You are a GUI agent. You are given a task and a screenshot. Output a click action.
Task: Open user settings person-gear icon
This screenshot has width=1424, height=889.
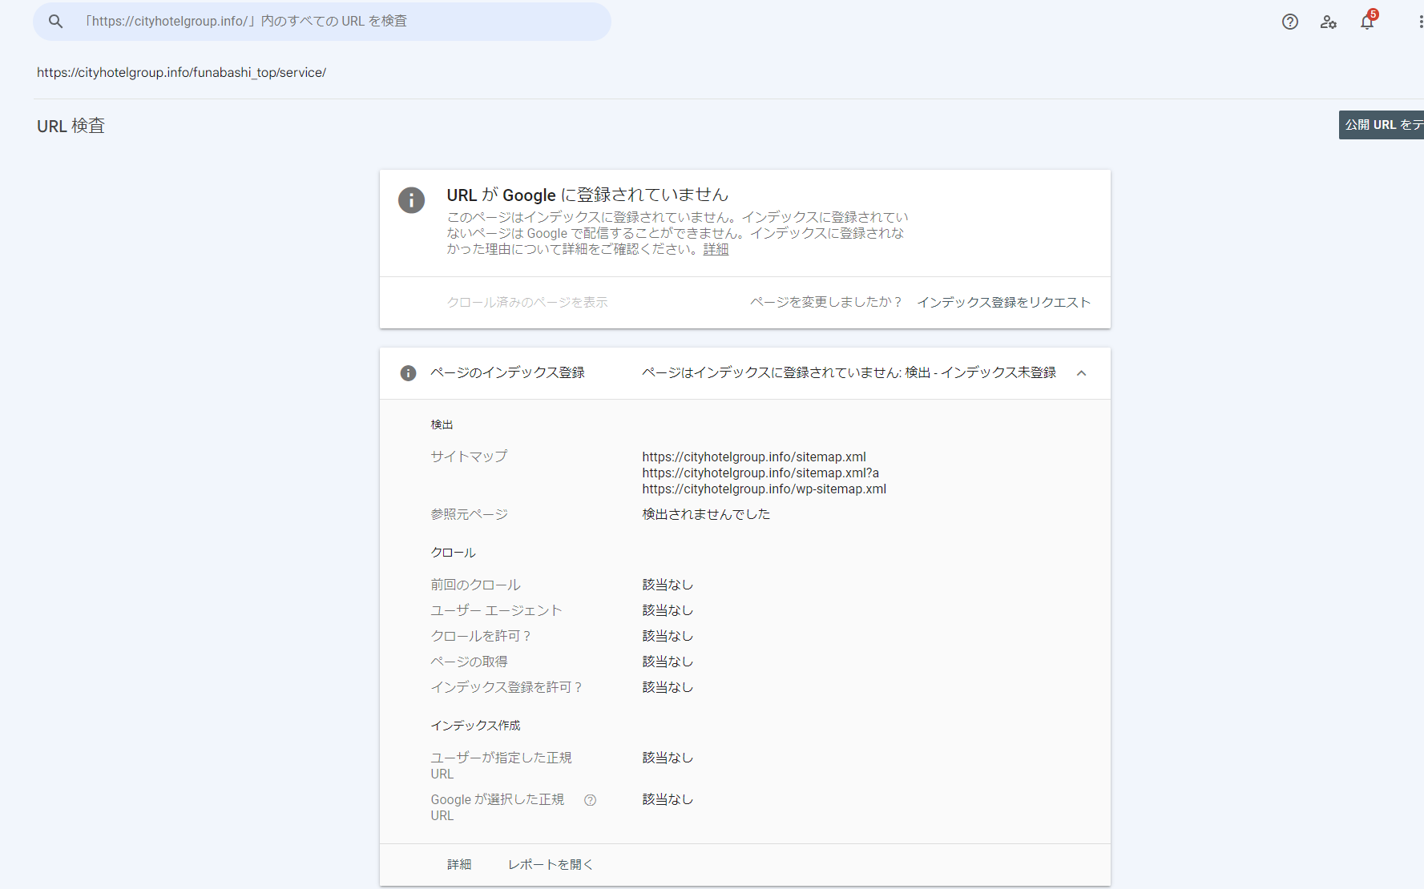1329,22
